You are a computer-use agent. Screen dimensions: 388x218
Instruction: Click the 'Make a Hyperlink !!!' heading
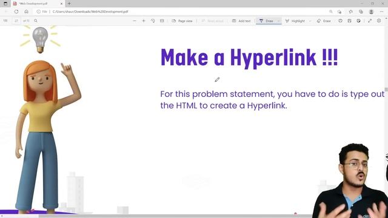click(x=249, y=58)
